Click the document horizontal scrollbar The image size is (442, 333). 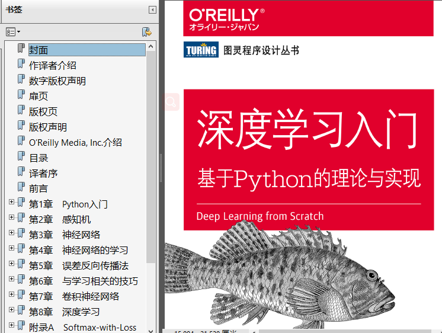tap(345, 331)
